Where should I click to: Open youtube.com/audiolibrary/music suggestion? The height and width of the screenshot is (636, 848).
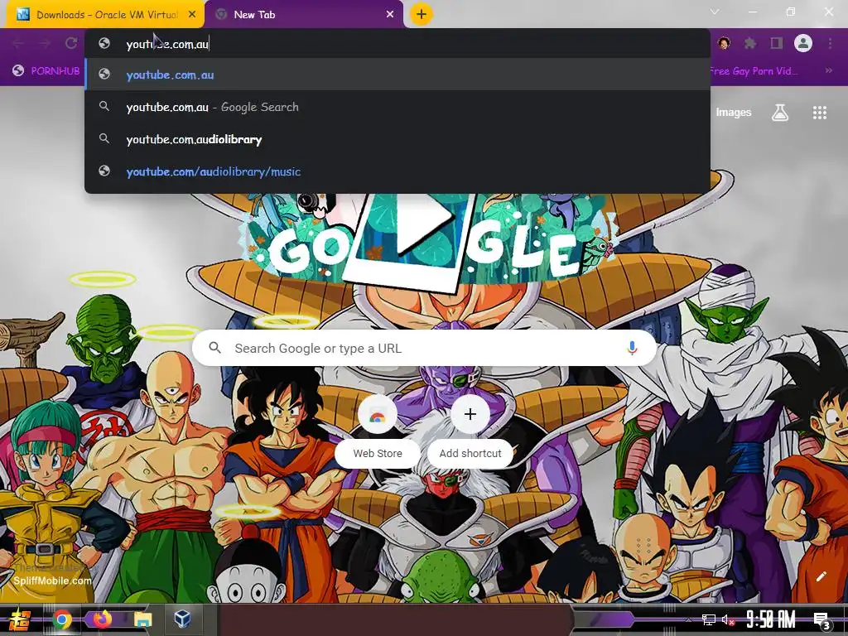coord(397,171)
